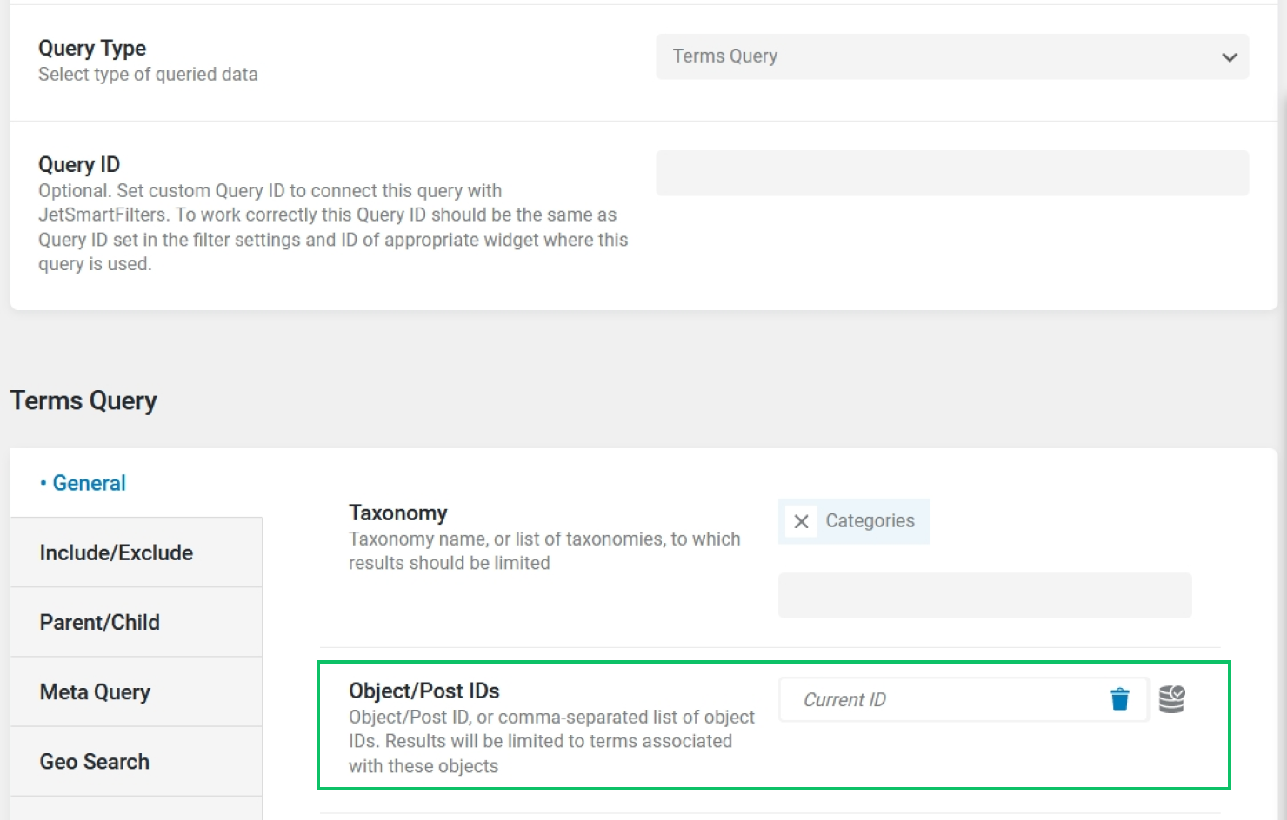Click the Terms Query section heading
Viewport: 1287px width, 820px height.
tap(83, 400)
